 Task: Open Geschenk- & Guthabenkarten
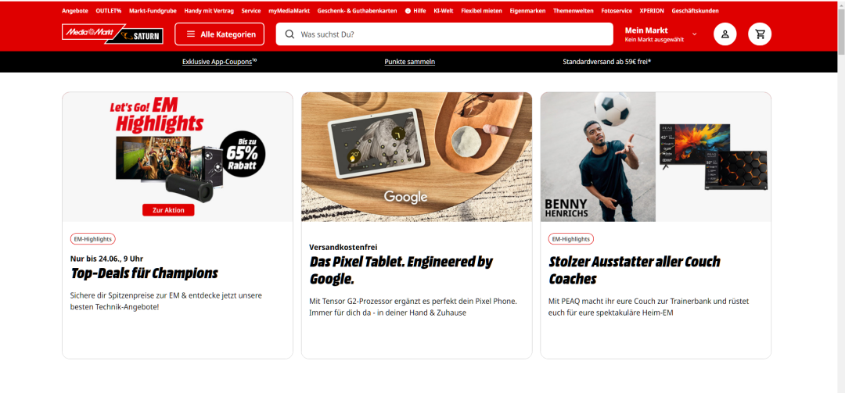(x=358, y=11)
